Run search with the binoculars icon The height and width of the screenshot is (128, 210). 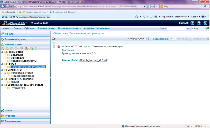(x=208, y=28)
